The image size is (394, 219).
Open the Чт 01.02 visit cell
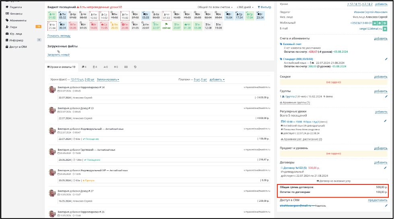pos(52,16)
